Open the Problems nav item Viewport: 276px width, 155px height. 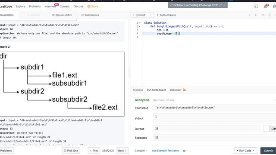click(x=34, y=6)
